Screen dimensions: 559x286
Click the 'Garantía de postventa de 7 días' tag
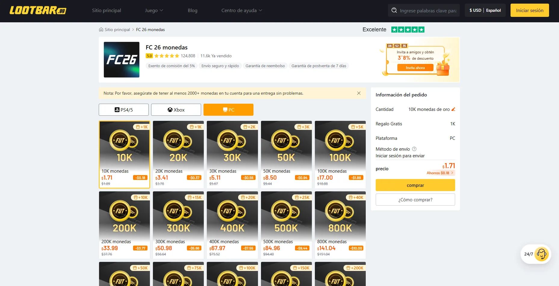tap(319, 66)
